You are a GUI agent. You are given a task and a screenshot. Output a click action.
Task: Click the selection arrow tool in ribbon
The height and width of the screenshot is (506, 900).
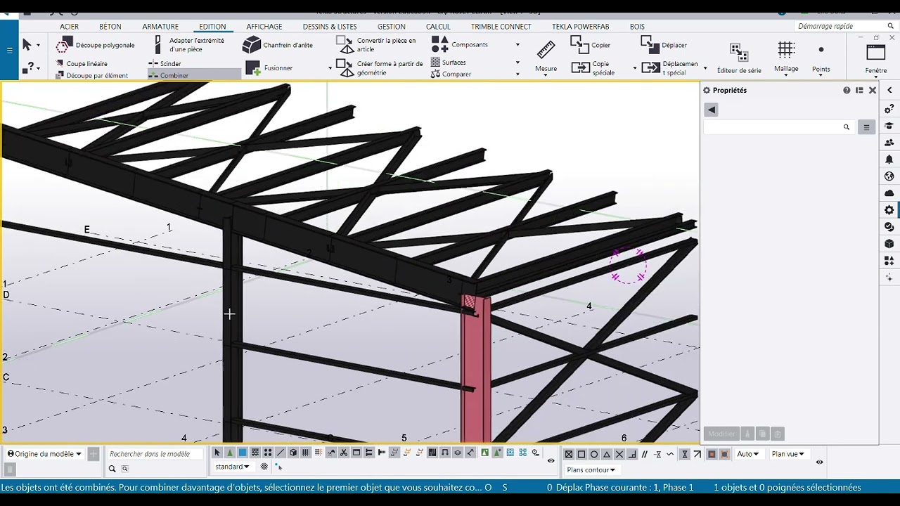pos(27,45)
